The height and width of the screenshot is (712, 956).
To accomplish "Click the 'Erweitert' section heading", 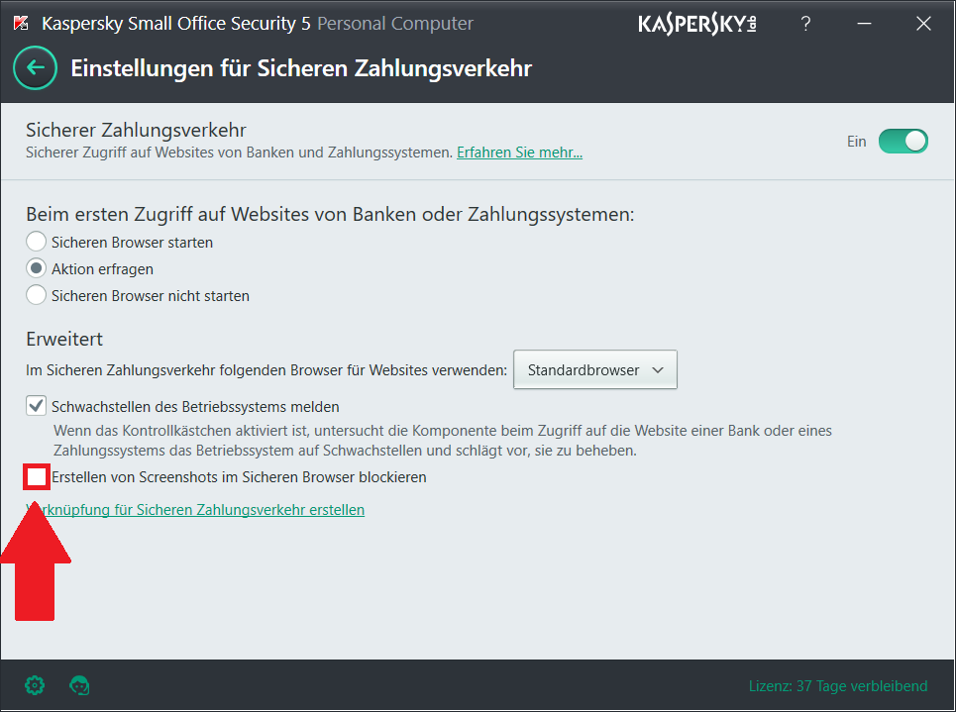I will (64, 339).
